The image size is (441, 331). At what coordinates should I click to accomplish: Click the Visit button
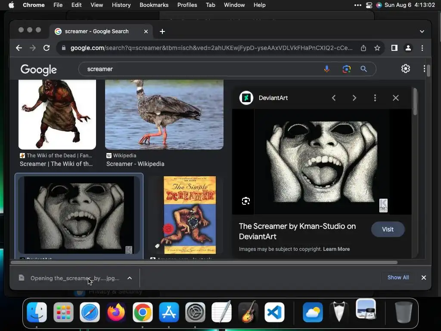tap(388, 229)
